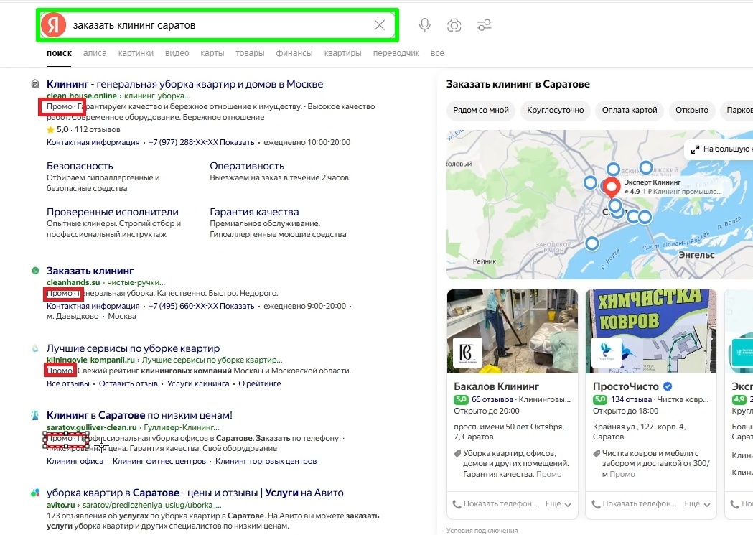Open карты tab
The height and width of the screenshot is (535, 753).
tap(212, 53)
